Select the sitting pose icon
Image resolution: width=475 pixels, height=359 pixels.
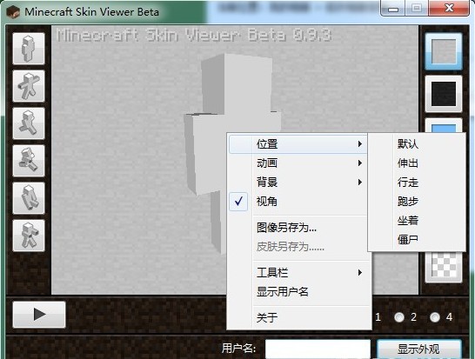[29, 198]
